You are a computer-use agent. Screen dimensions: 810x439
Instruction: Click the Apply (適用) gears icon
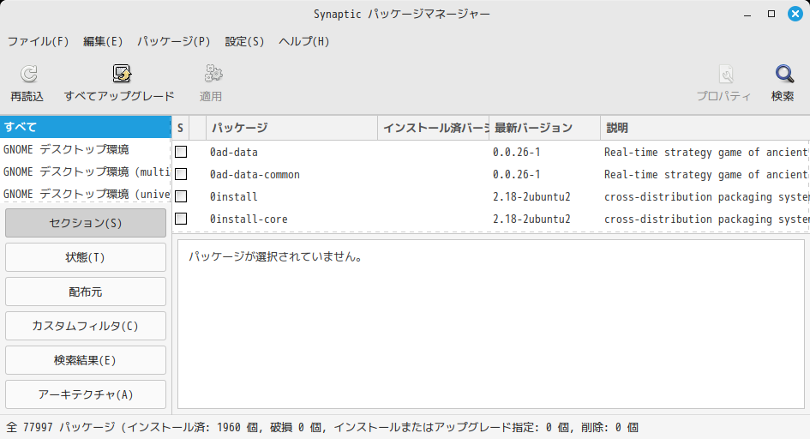[212, 75]
